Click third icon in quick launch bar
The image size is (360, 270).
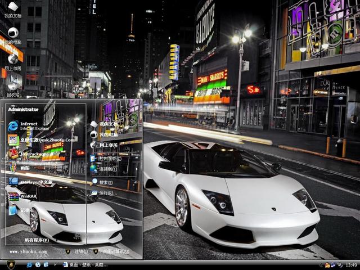tap(46, 265)
